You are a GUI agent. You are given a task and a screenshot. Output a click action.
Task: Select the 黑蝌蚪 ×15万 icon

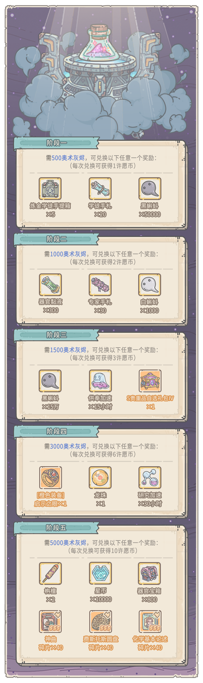(x=50, y=381)
